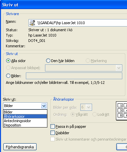The width and height of the screenshot is (127, 152).
Task: Choose Disposition in the list
Action: (25, 125)
